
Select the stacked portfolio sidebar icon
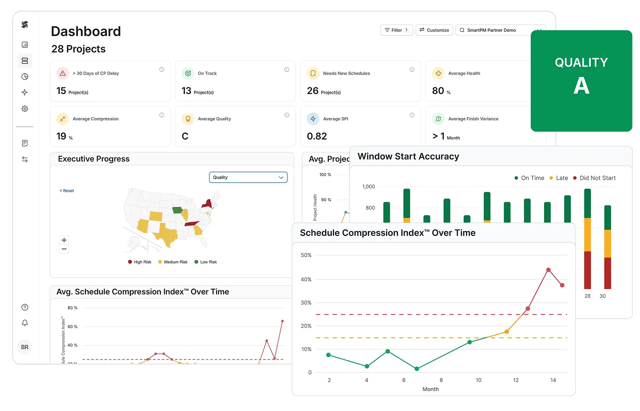[25, 61]
